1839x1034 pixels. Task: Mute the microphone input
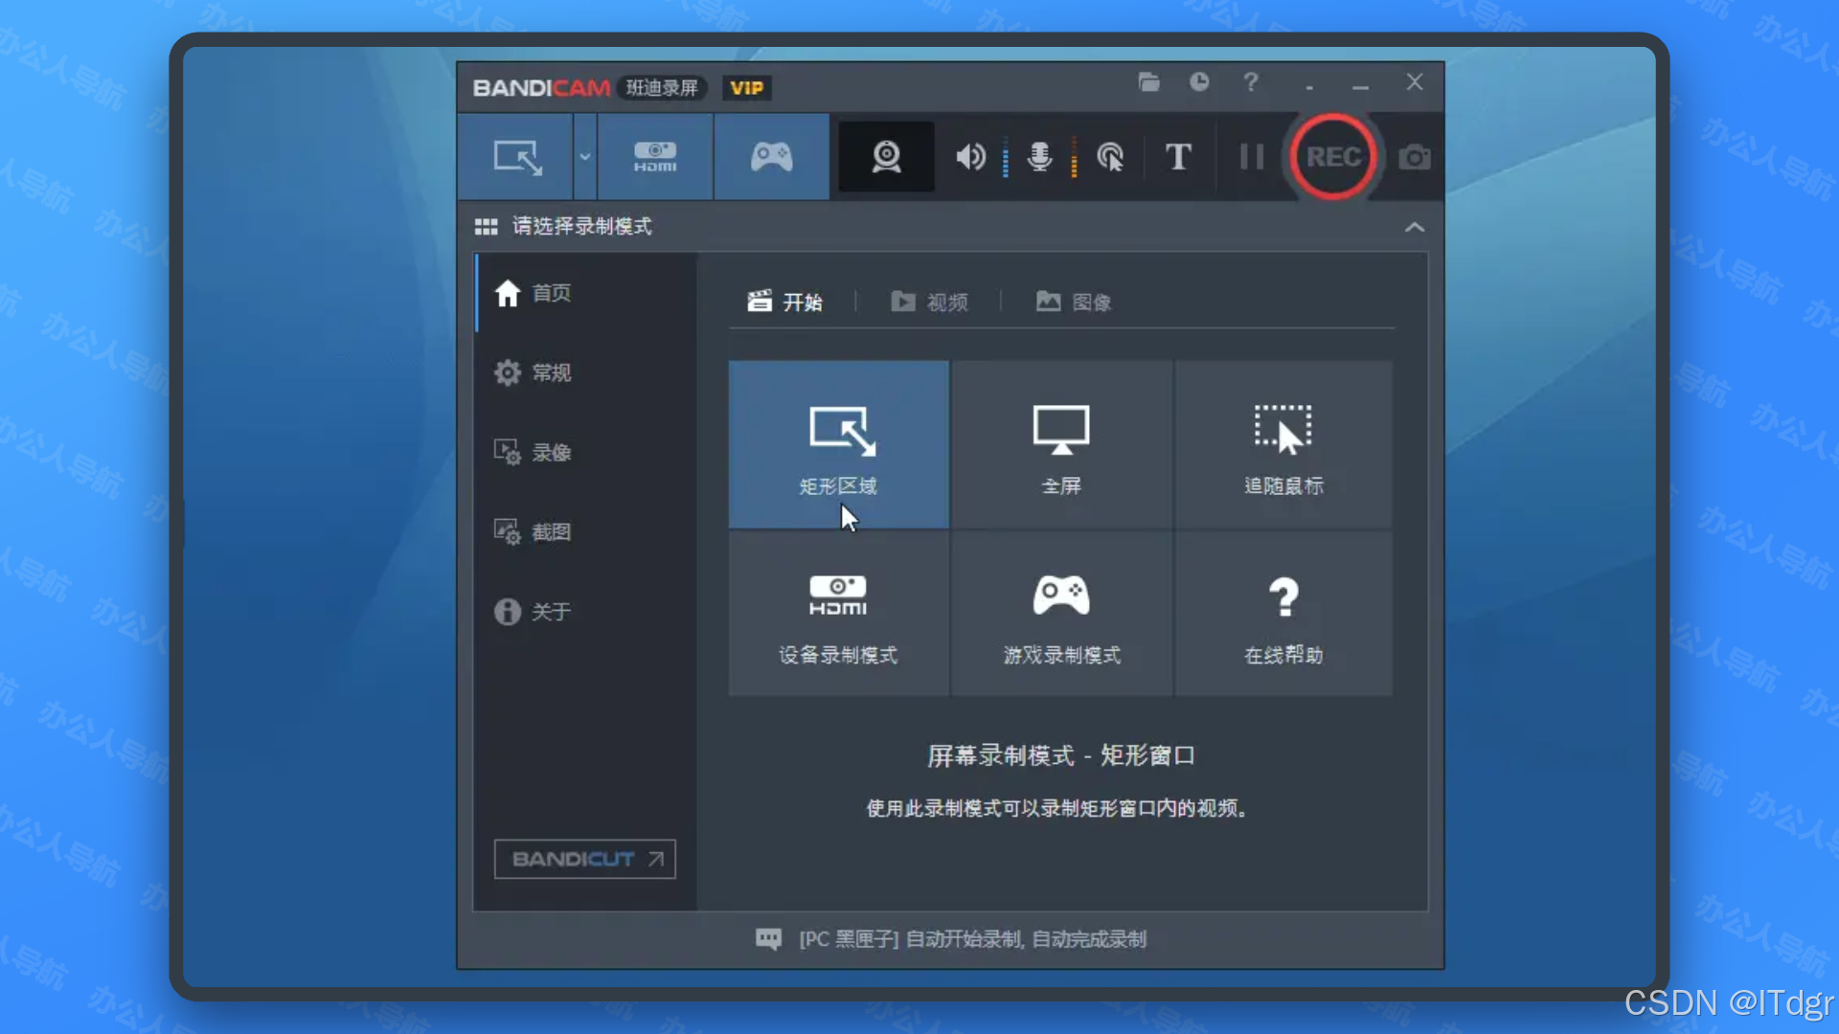pyautogui.click(x=1040, y=157)
